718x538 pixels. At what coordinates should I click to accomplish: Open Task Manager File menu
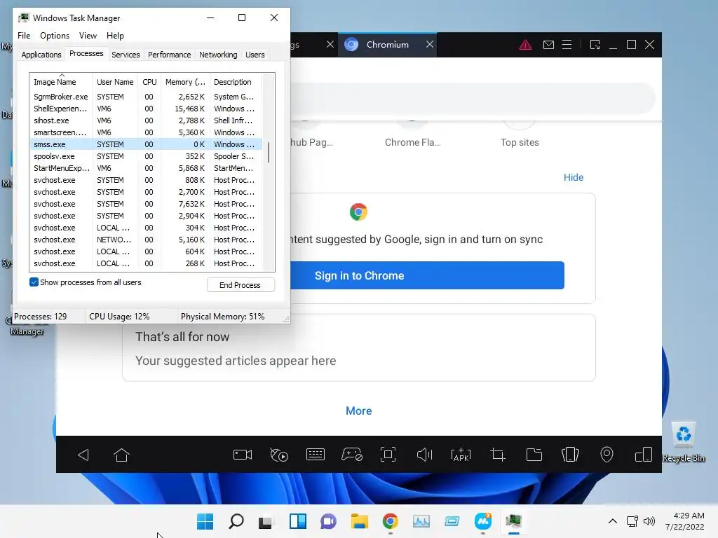click(24, 36)
